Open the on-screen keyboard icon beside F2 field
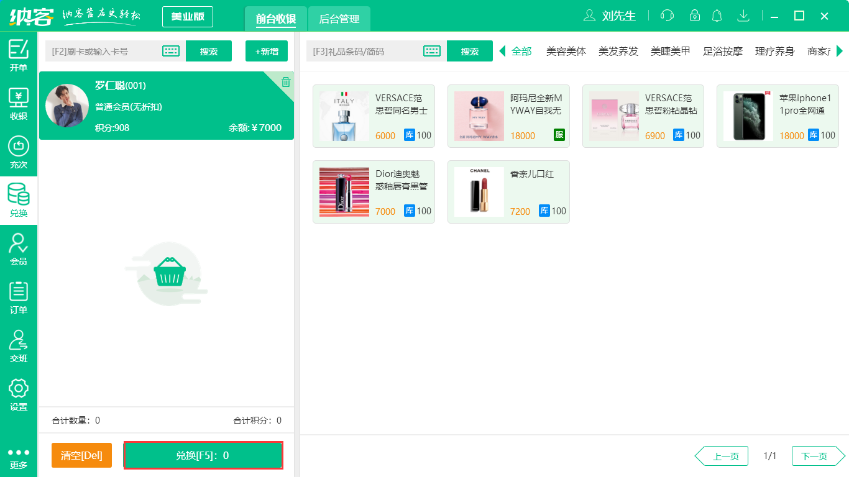849x477 pixels. 170,51
